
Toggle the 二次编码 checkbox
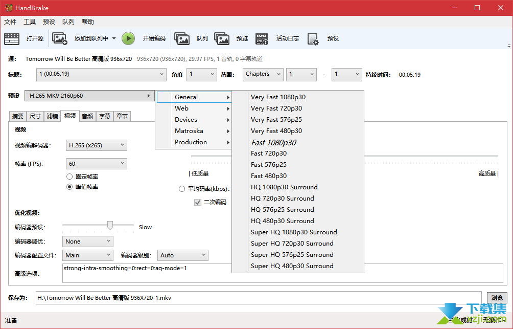point(198,202)
